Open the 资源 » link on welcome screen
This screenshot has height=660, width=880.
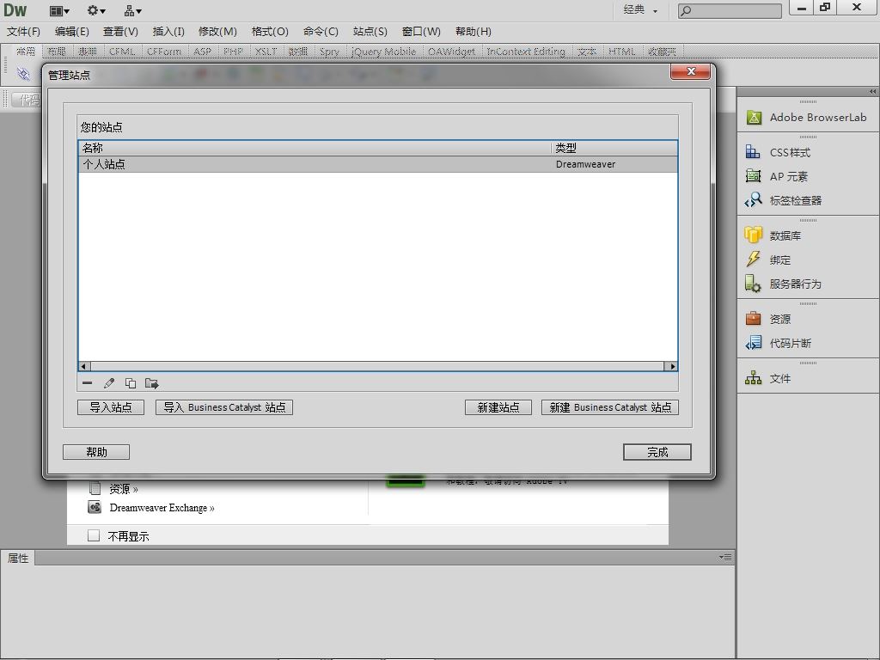pyautogui.click(x=124, y=489)
